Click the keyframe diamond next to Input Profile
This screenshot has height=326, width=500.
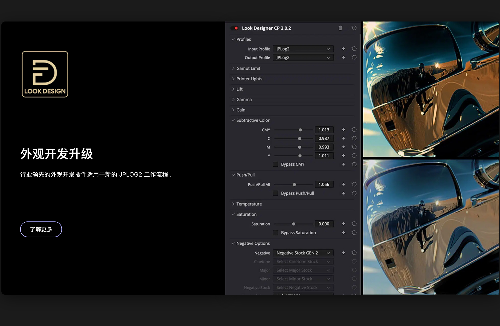click(343, 49)
